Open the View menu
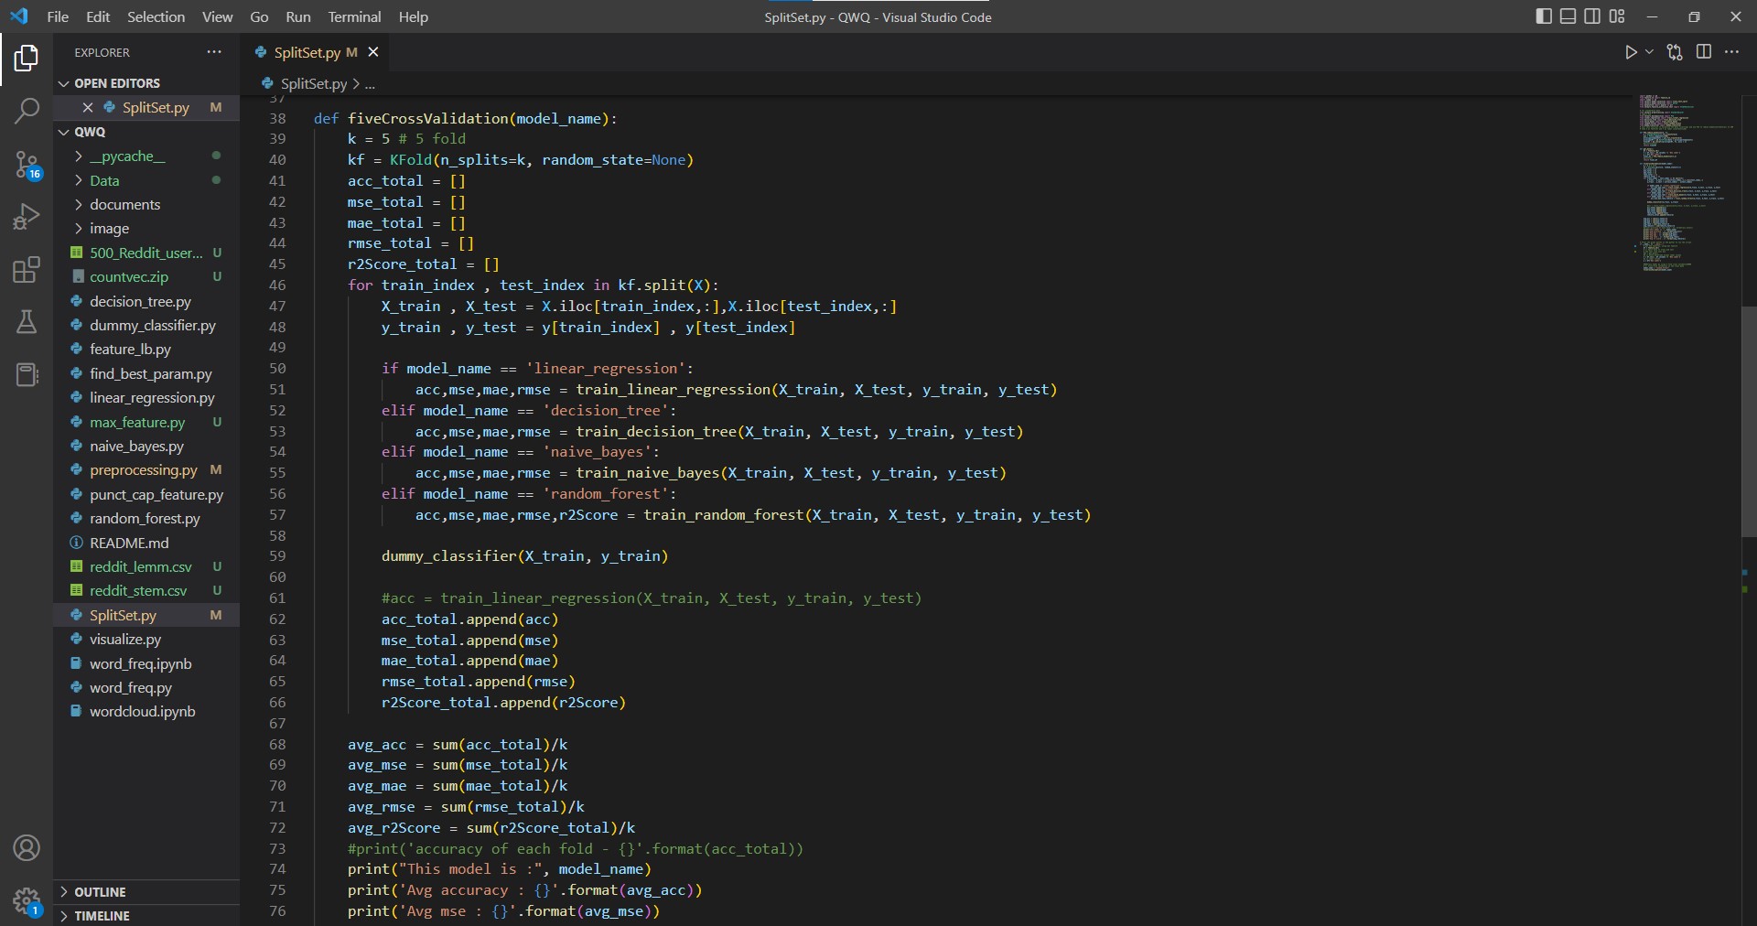Screen dimensions: 1757x926 [217, 16]
